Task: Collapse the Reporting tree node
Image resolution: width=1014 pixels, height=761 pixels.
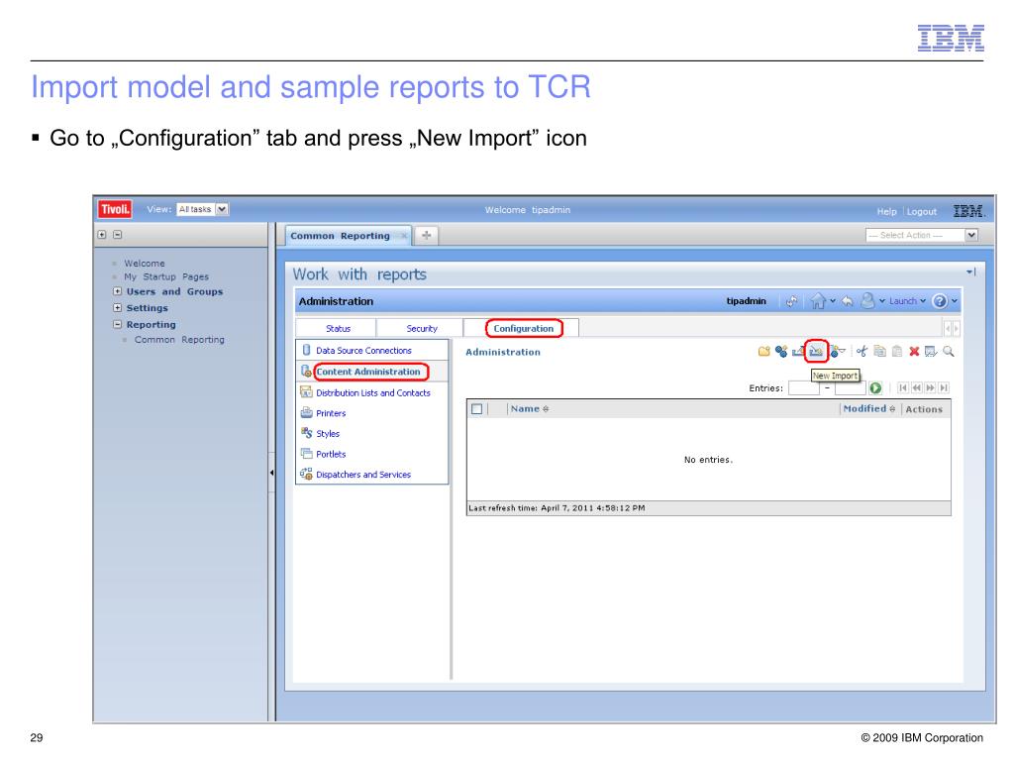Action: pos(117,324)
